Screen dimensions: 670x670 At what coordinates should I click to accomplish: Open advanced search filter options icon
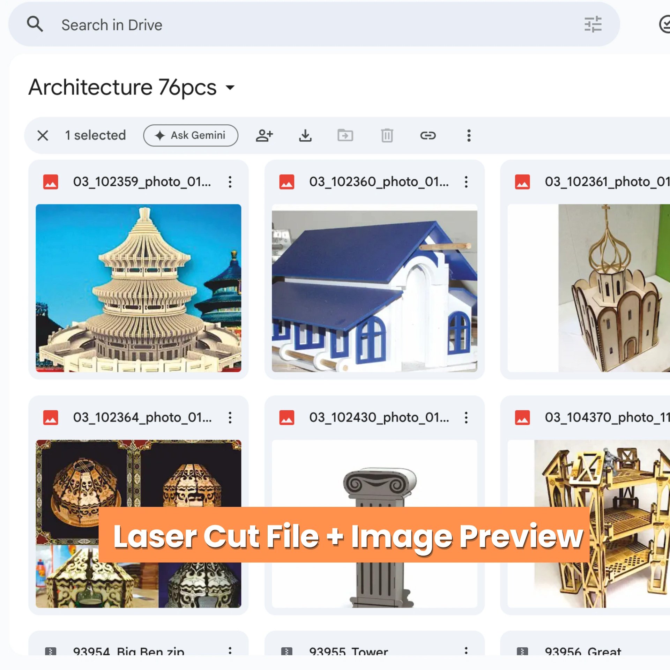(593, 24)
